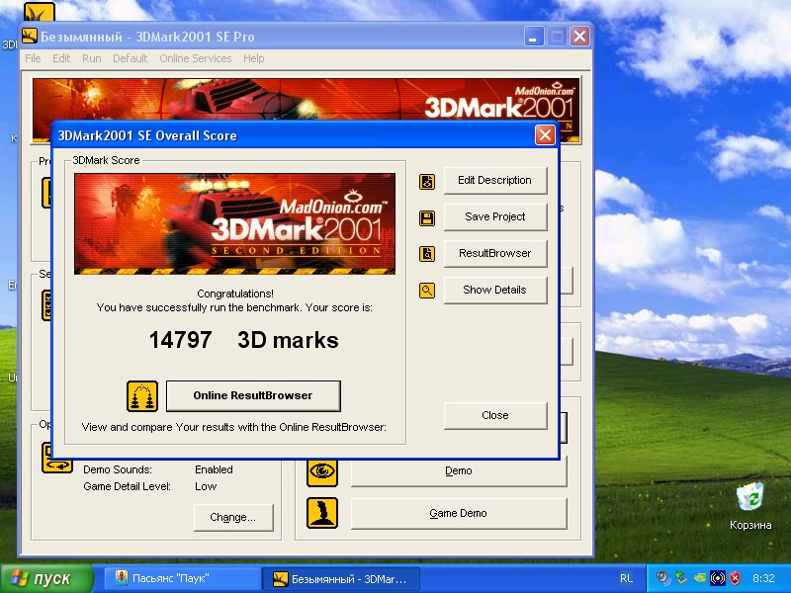Click the system clock showing 8:32

pos(762,578)
